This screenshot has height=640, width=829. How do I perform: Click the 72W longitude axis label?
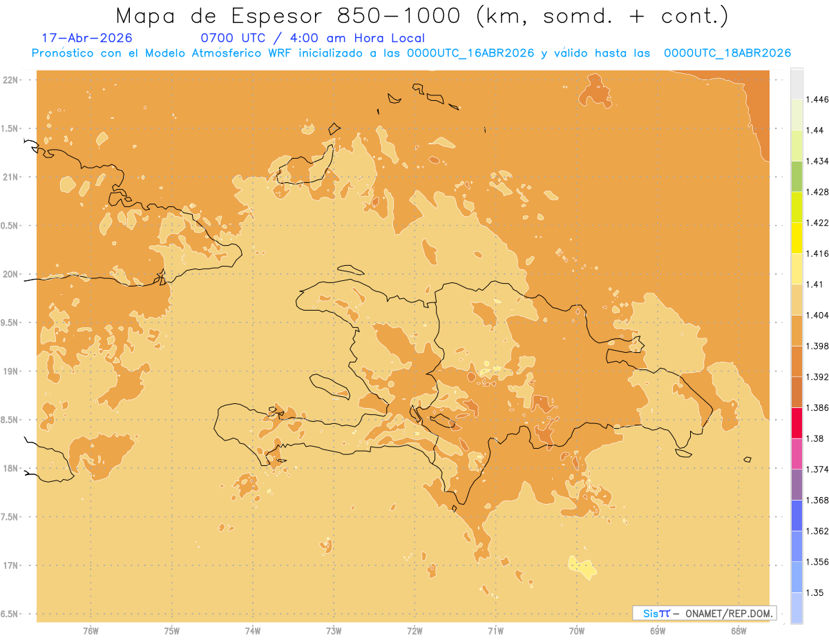[x=414, y=630]
